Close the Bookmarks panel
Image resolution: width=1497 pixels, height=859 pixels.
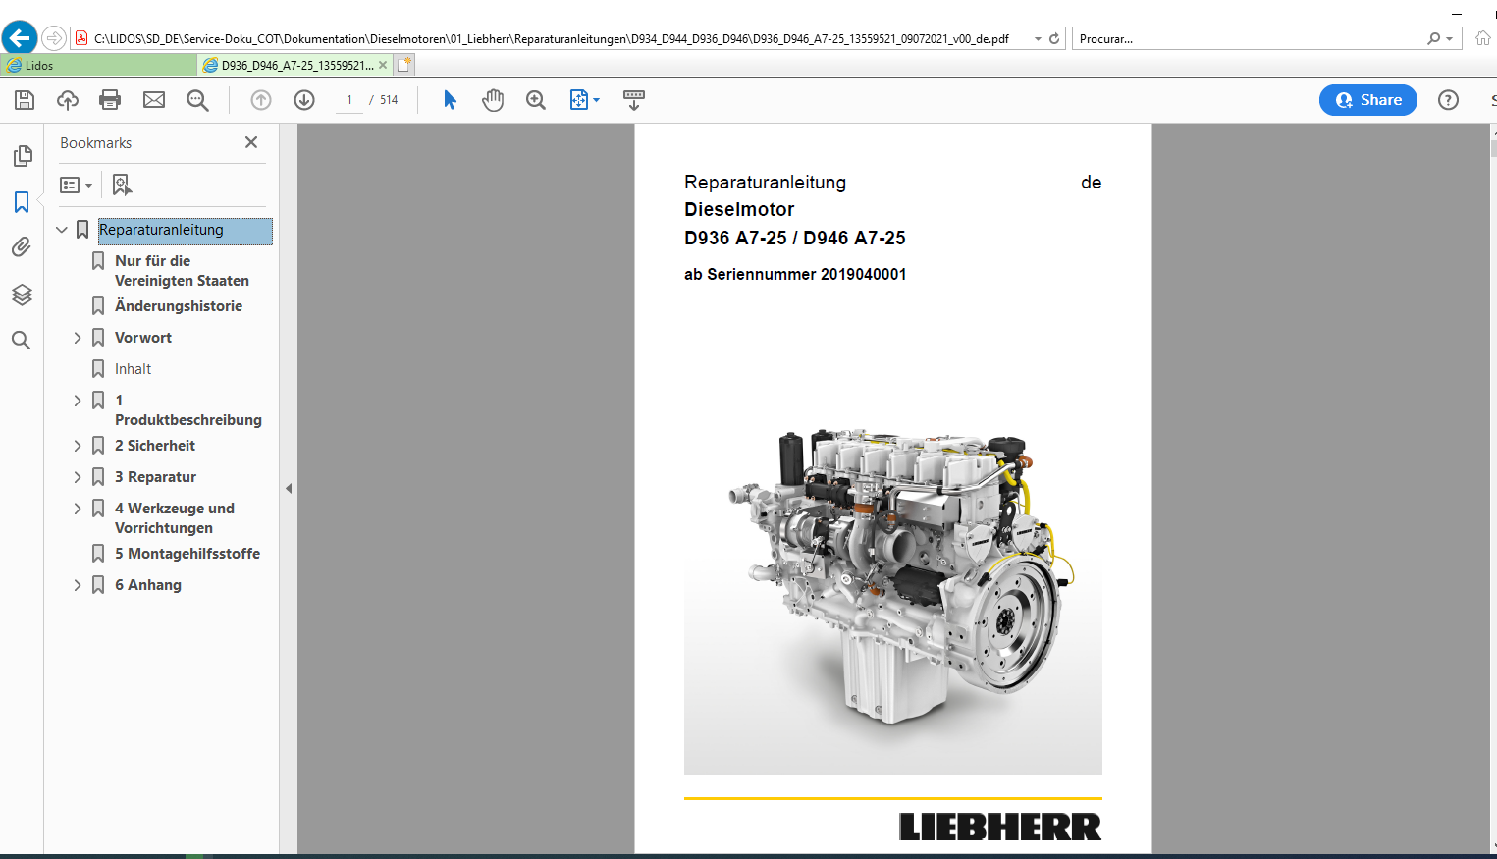point(251,142)
